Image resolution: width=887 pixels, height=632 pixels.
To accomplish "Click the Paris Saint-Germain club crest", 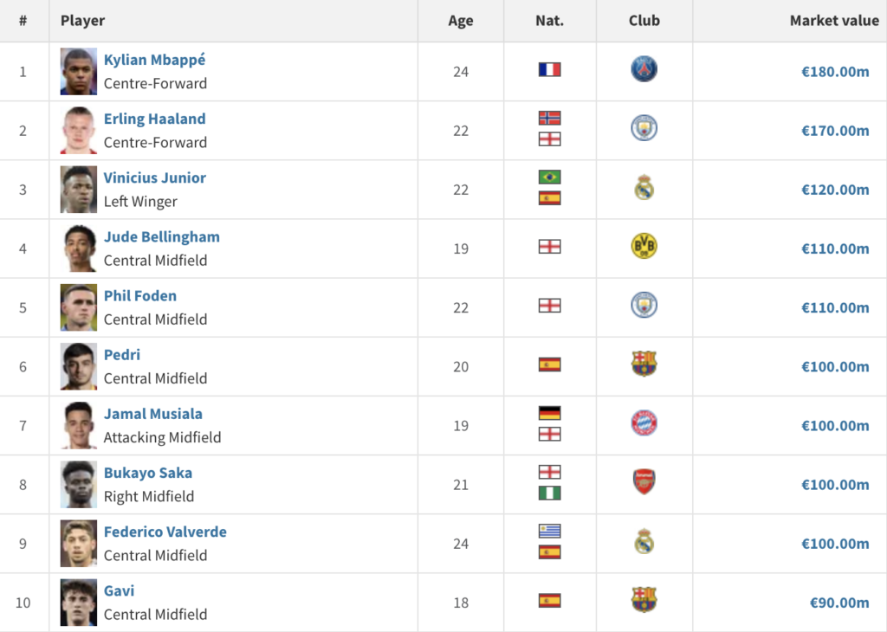I will coord(644,69).
